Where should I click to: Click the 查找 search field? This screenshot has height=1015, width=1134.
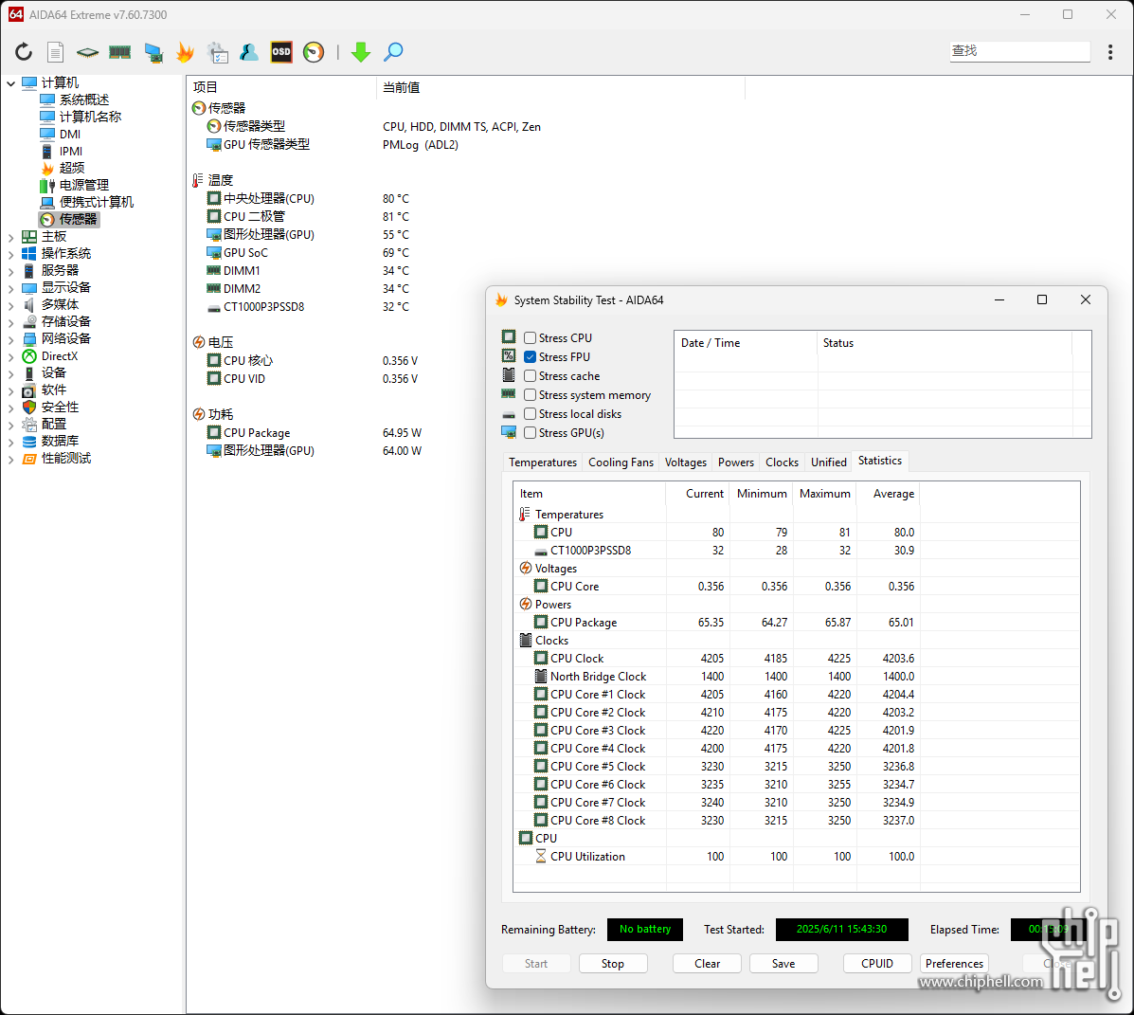(1019, 51)
